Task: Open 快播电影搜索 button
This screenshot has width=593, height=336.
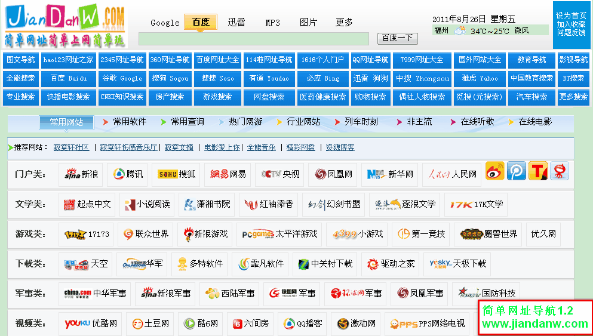Action: (x=68, y=97)
